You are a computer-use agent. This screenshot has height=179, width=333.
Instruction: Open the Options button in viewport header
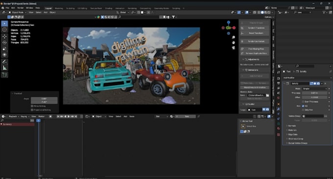tap(269, 17)
